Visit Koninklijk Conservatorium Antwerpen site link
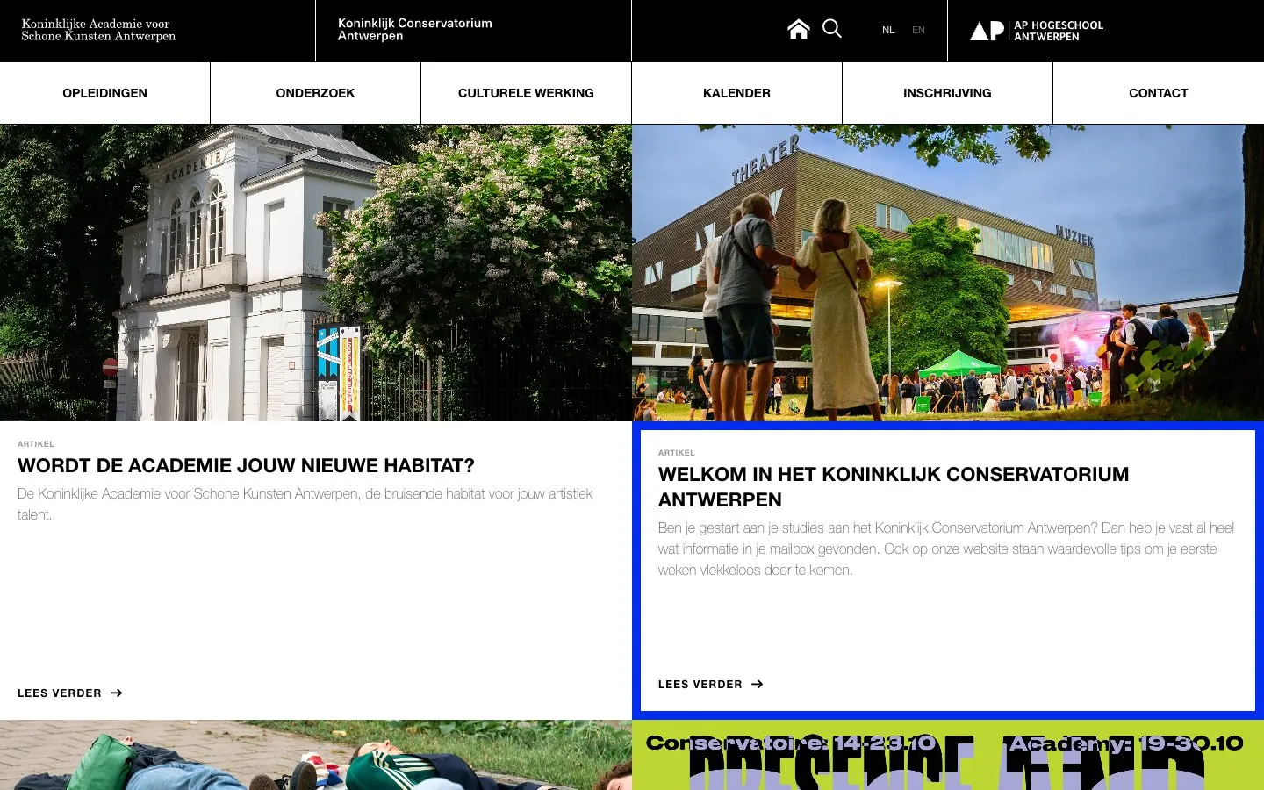The width and height of the screenshot is (1264, 790). 415,30
